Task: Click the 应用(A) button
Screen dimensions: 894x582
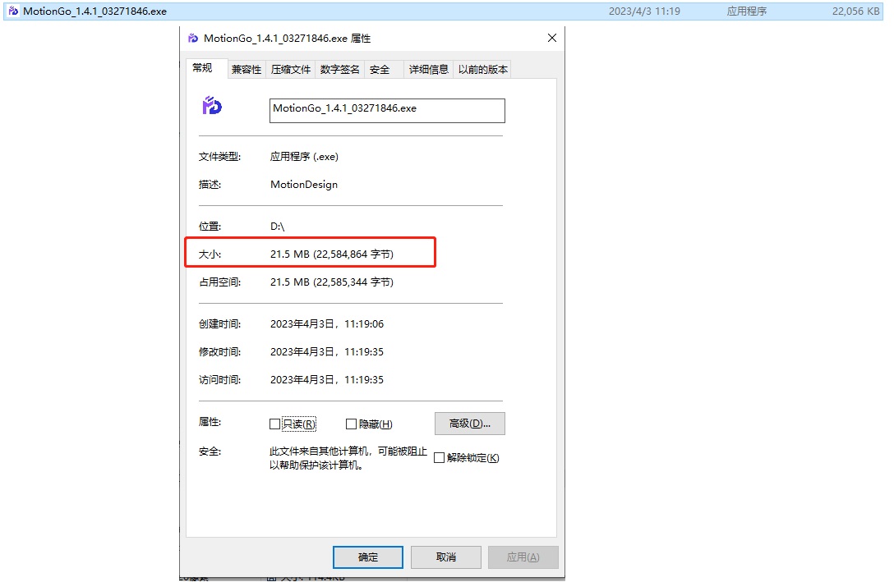Action: [523, 557]
